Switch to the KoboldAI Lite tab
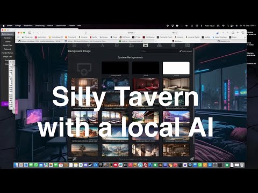 223,41
